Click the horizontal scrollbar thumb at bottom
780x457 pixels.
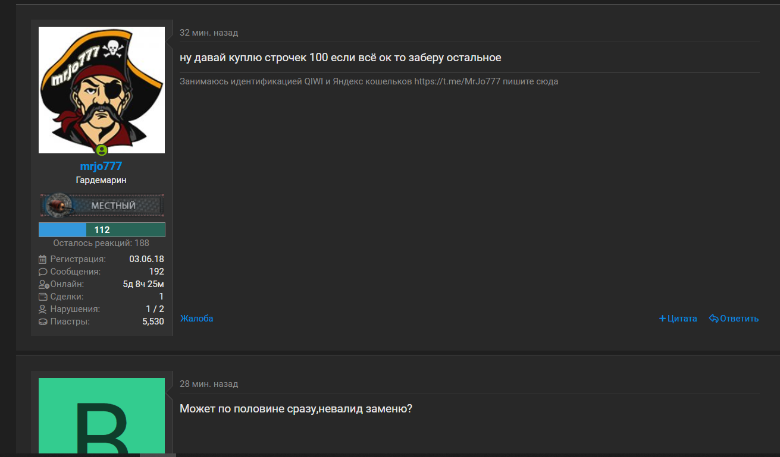click(x=158, y=455)
